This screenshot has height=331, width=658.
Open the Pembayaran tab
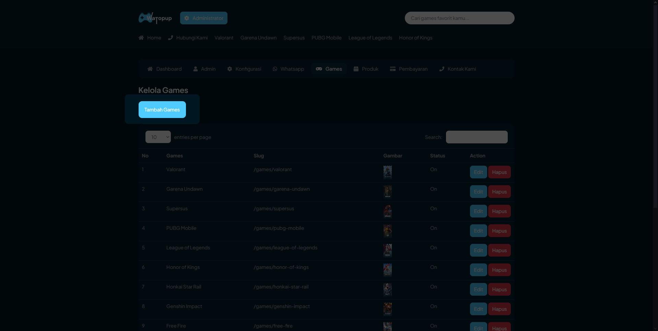tap(409, 69)
